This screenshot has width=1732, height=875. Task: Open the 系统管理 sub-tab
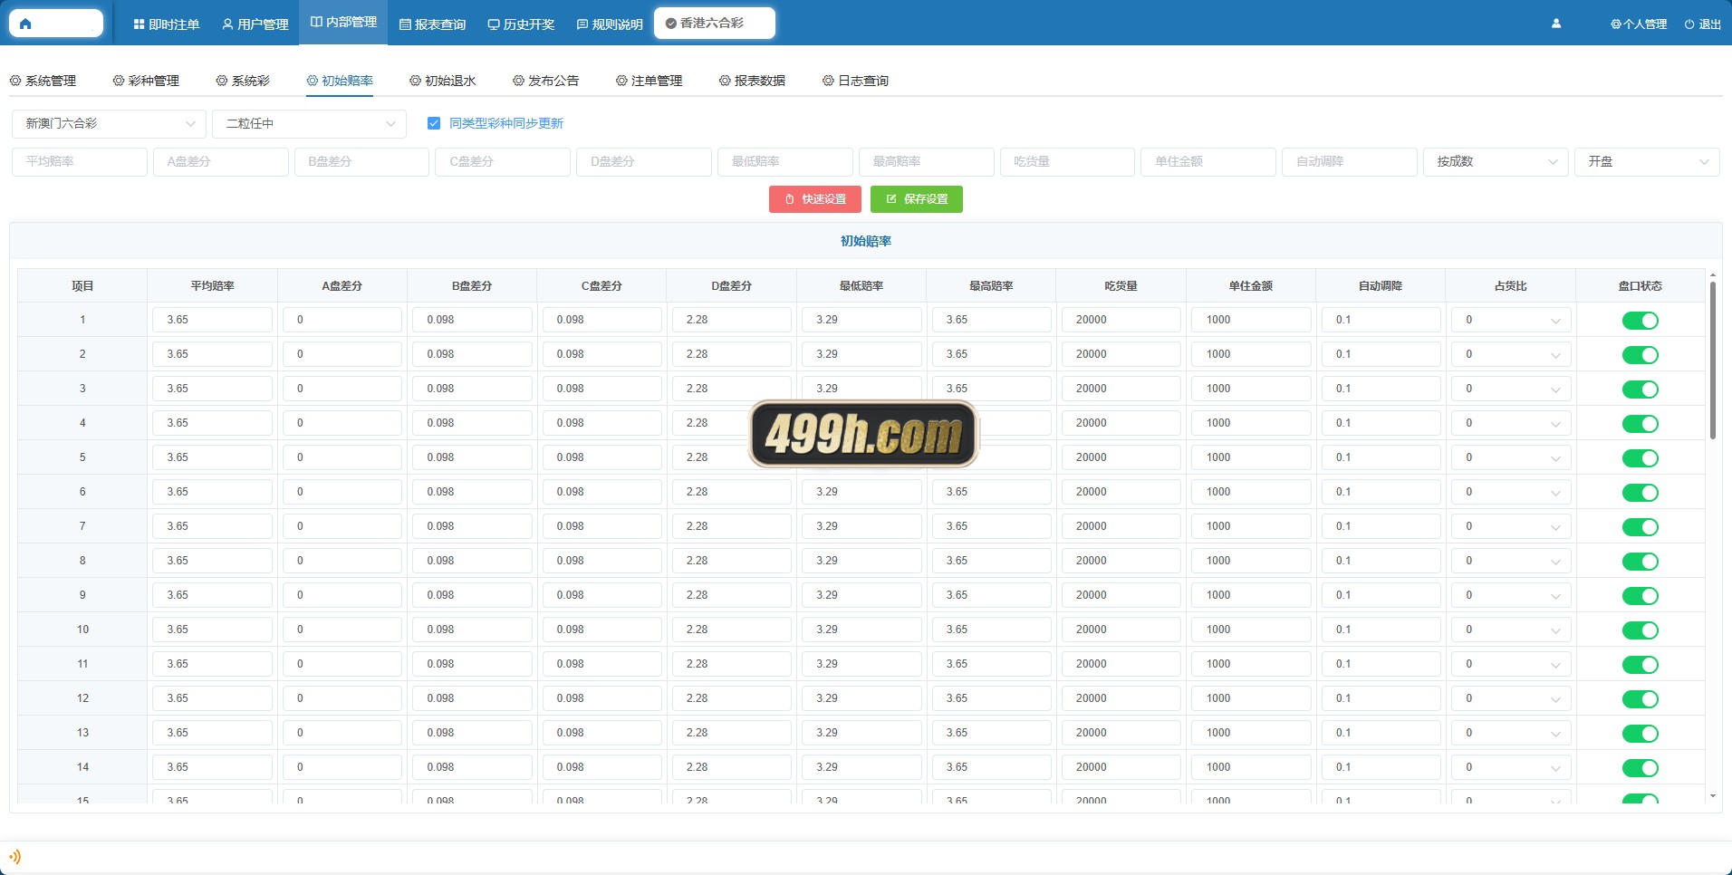(43, 81)
